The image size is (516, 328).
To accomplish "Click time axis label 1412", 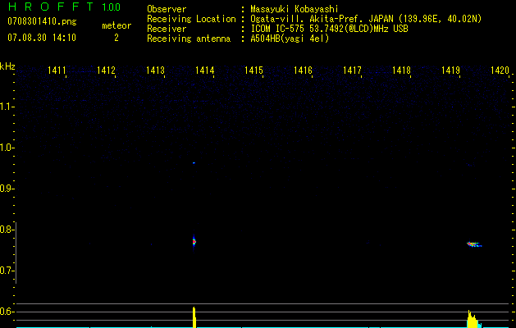I will [107, 70].
